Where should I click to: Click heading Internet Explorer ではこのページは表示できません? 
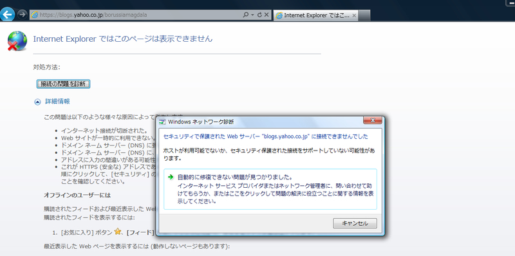(123, 39)
